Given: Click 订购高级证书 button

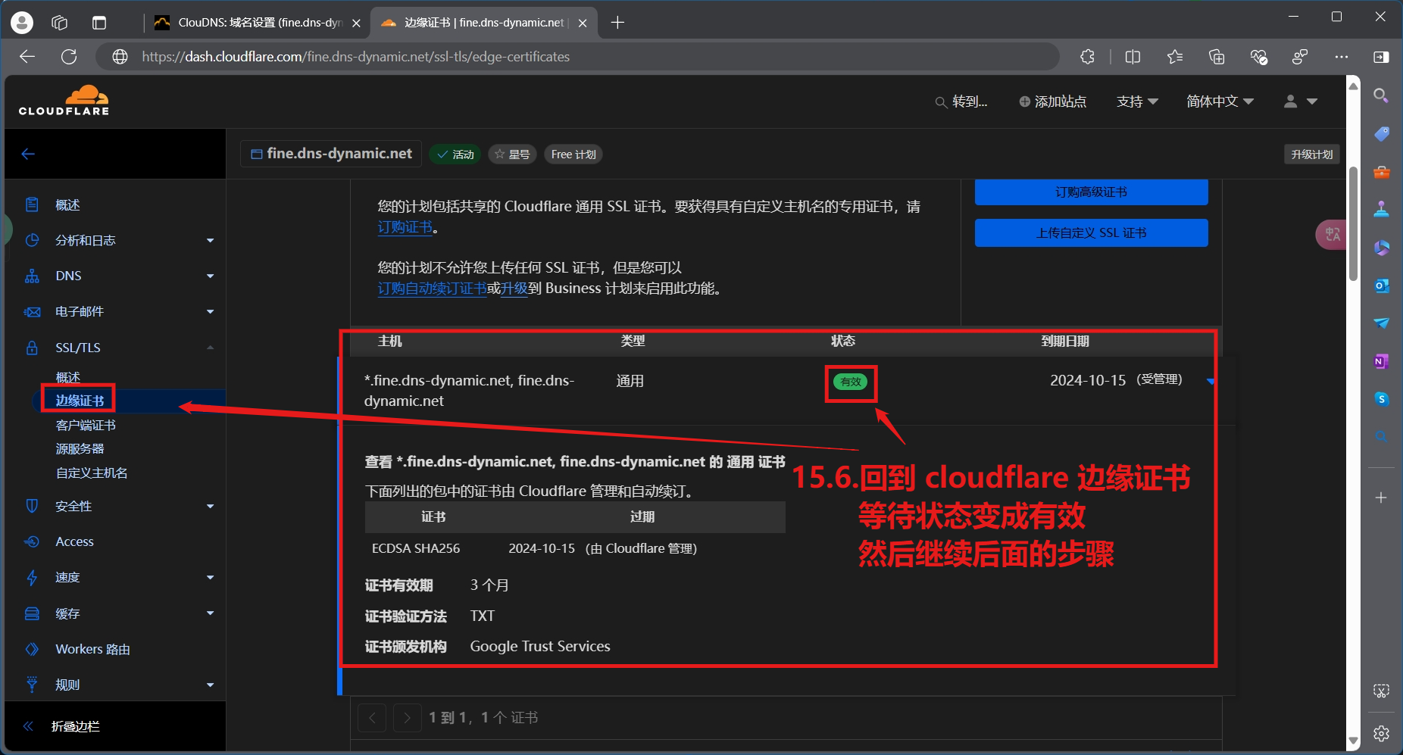Looking at the screenshot, I should (x=1091, y=192).
